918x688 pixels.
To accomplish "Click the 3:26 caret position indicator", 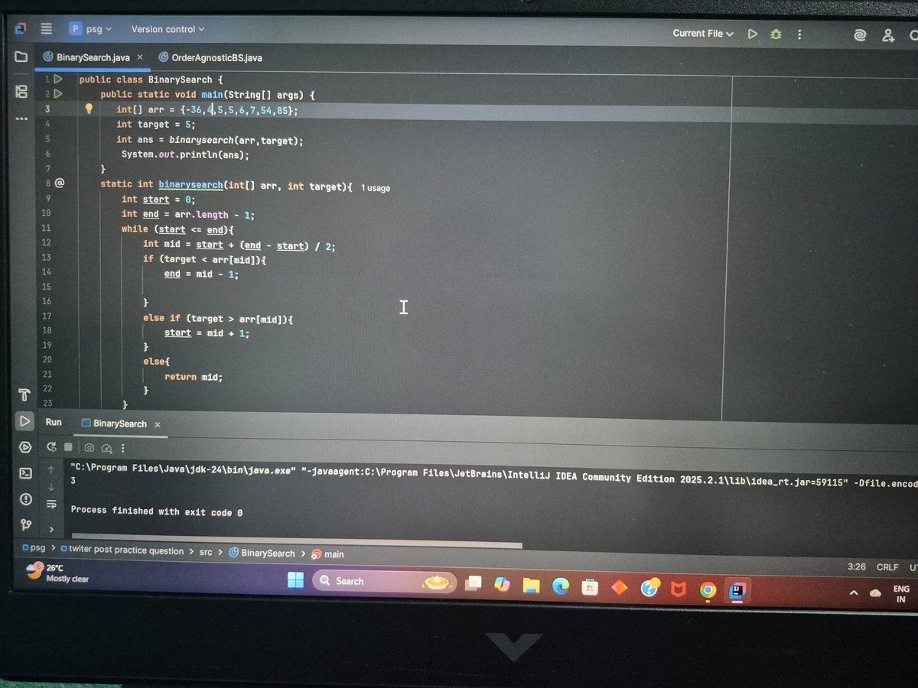I will click(857, 566).
